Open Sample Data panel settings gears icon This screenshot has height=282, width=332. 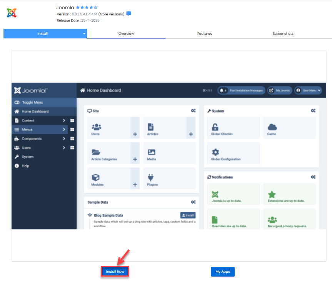coord(193,202)
